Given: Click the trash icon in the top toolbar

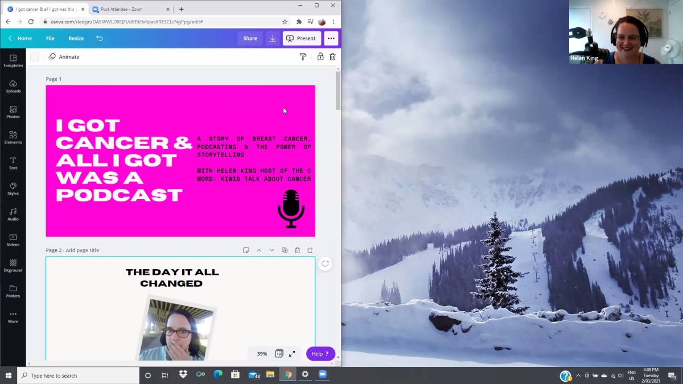Looking at the screenshot, I should click(333, 56).
